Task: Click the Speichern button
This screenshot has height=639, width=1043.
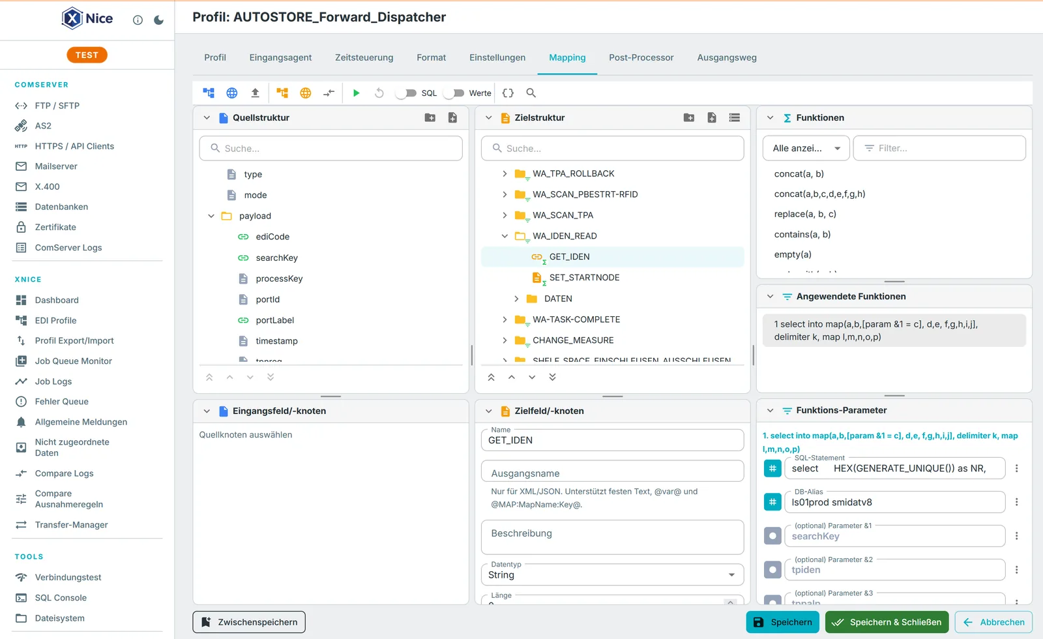Action: tap(782, 622)
